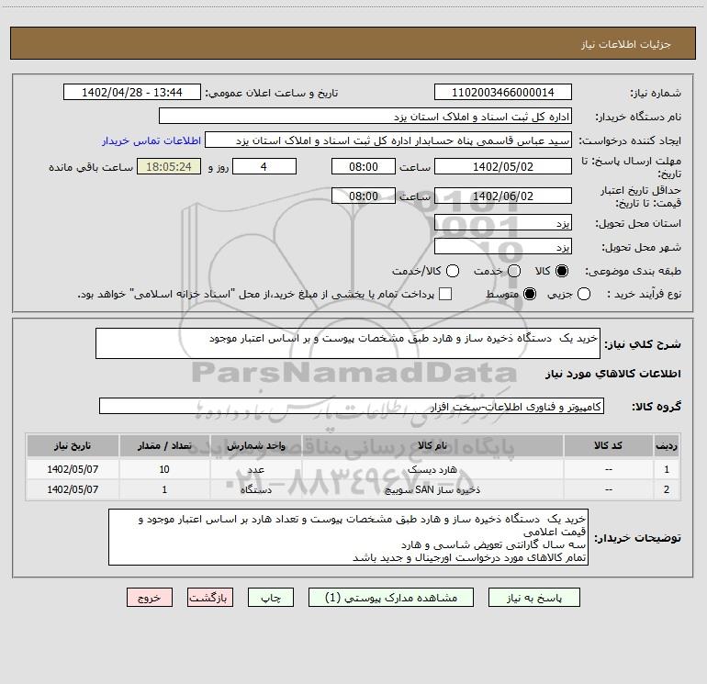Click the countdown timer 18:05:24
This screenshot has width=707, height=684.
(169, 166)
